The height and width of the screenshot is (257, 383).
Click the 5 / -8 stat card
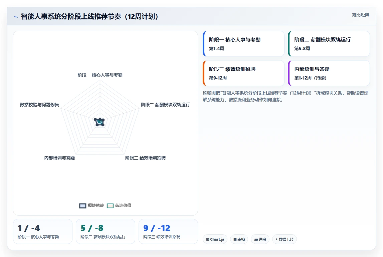click(x=106, y=231)
